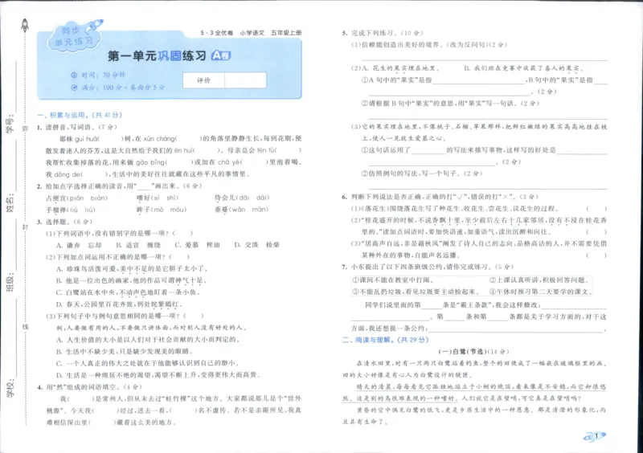The height and width of the screenshot is (453, 643).
Task: Click option C. 白鹭站在水中央
Action: (x=129, y=292)
